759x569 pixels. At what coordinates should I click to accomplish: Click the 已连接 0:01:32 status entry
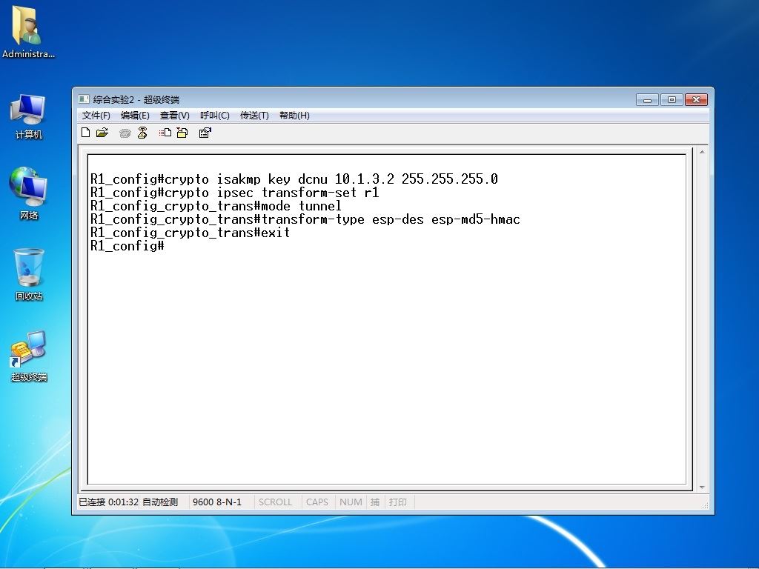tap(108, 502)
